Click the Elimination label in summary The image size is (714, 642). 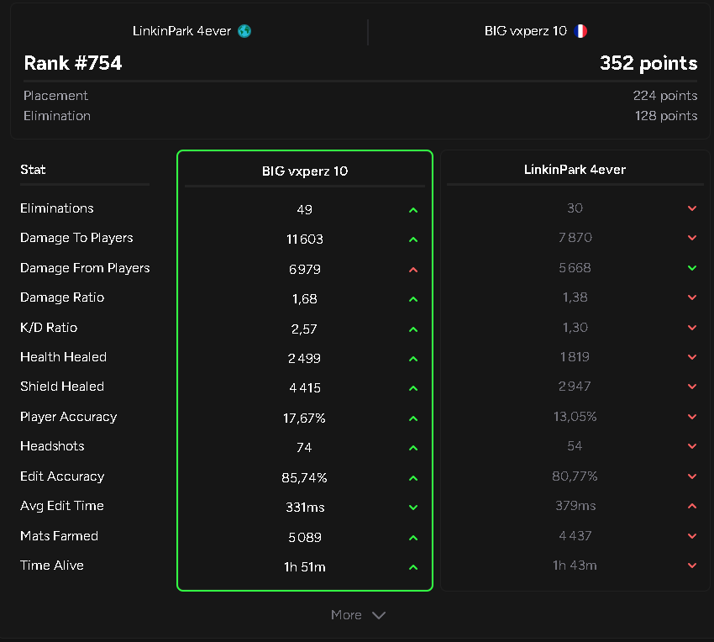coord(57,116)
